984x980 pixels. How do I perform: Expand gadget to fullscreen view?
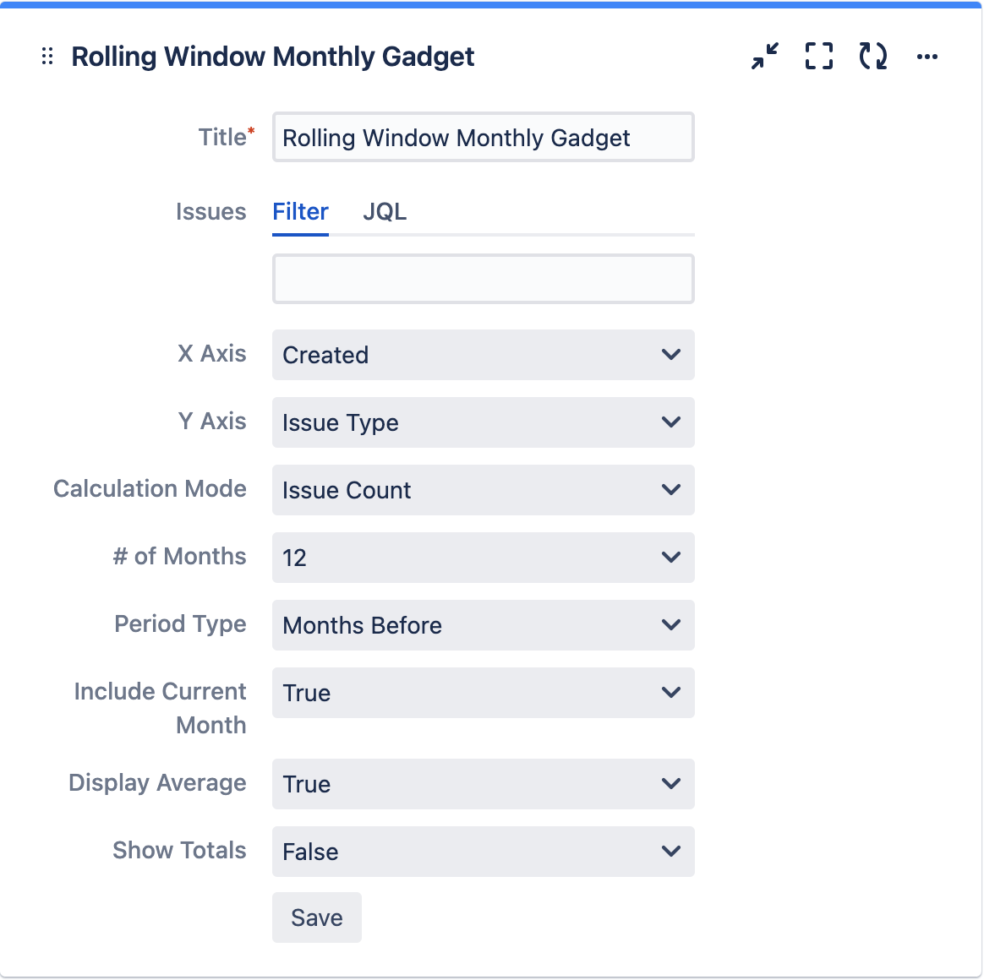(x=817, y=57)
